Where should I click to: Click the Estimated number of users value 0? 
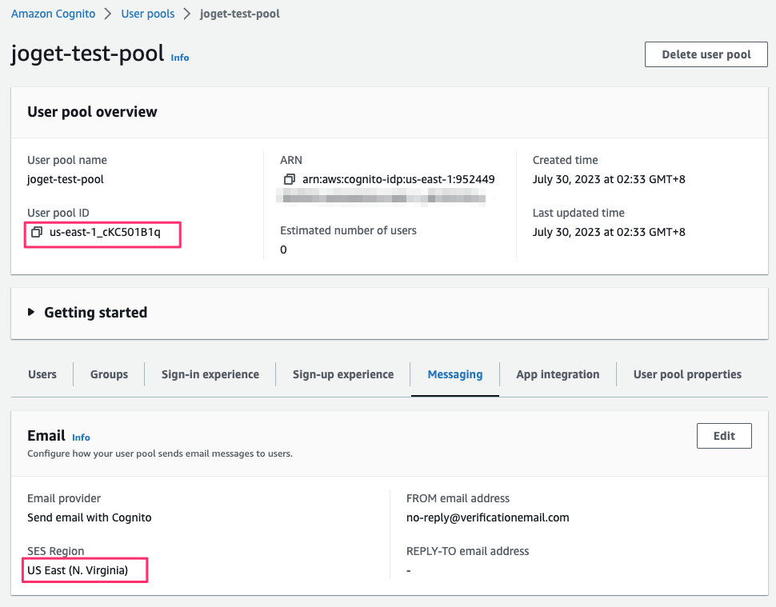[283, 250]
